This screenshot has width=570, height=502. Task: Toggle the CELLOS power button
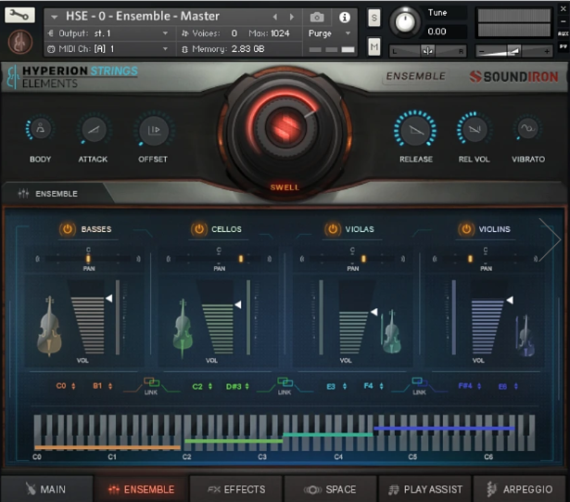click(x=198, y=229)
